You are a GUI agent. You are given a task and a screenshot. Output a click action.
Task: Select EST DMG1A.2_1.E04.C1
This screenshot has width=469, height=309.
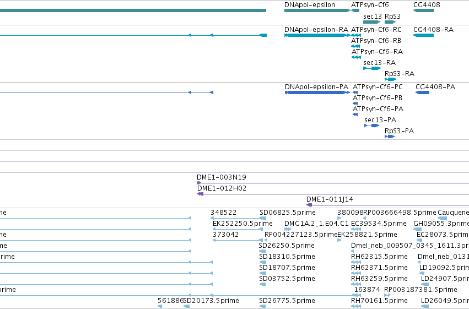(288, 230)
